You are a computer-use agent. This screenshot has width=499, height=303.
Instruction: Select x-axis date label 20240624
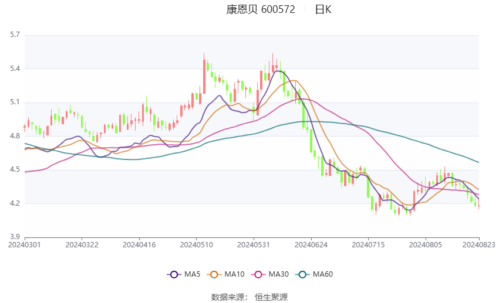click(311, 245)
